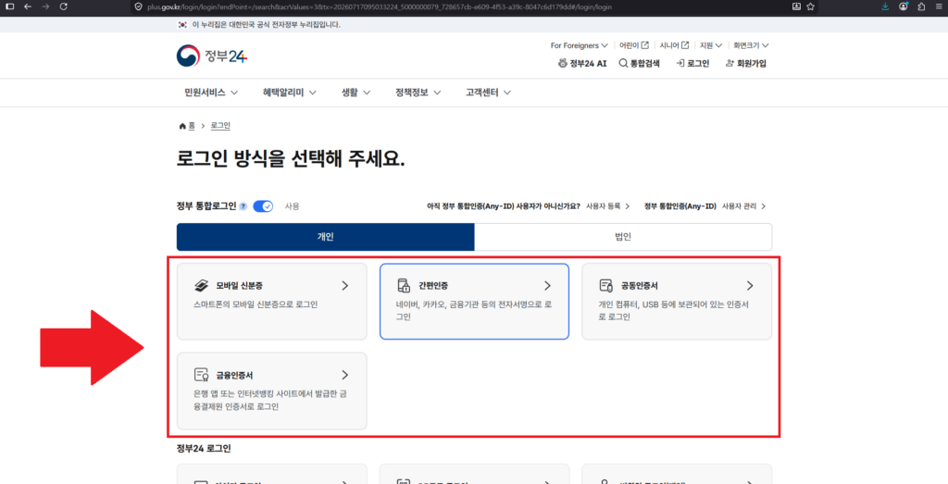This screenshot has height=484, width=948.
Task: Open the 정책정보 menu
Action: tap(418, 93)
